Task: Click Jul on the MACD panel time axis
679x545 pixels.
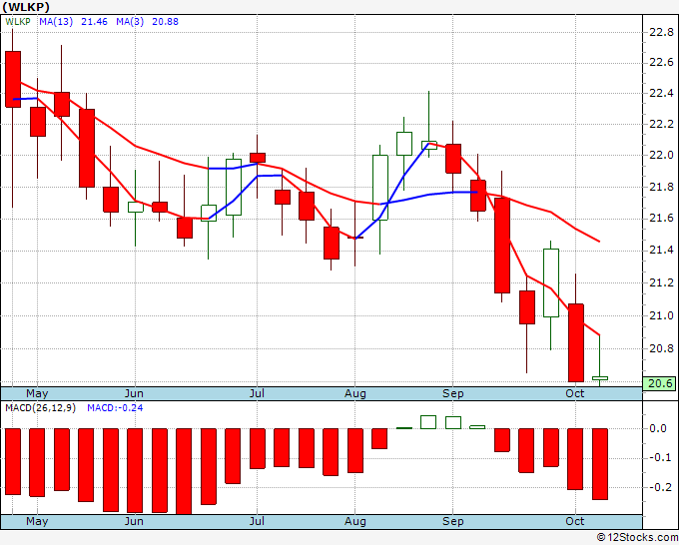Action: (x=257, y=521)
